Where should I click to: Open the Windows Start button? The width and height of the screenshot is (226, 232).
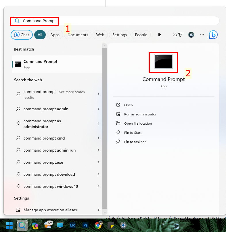(9, 225)
